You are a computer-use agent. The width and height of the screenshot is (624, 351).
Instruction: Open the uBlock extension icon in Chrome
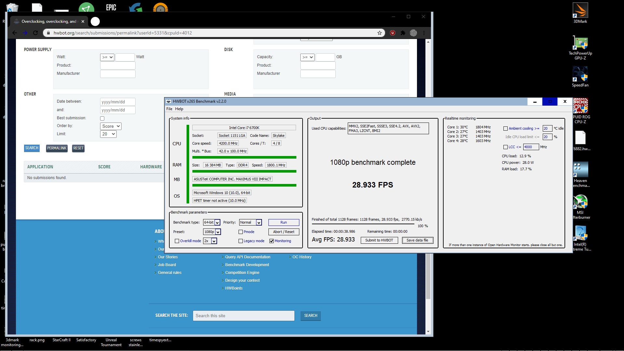[x=393, y=33]
